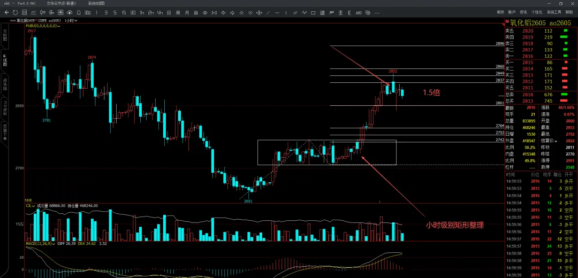Select the parallel lines drawing tool
578x278 pixels.
coord(295,12)
